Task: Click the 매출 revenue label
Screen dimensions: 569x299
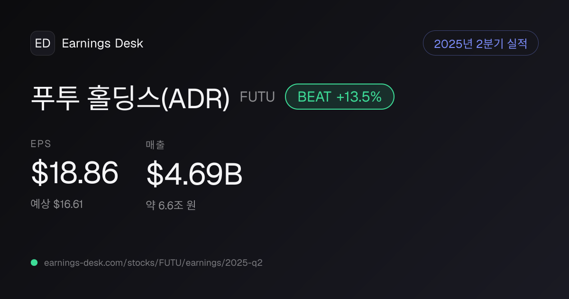Action: click(x=155, y=145)
